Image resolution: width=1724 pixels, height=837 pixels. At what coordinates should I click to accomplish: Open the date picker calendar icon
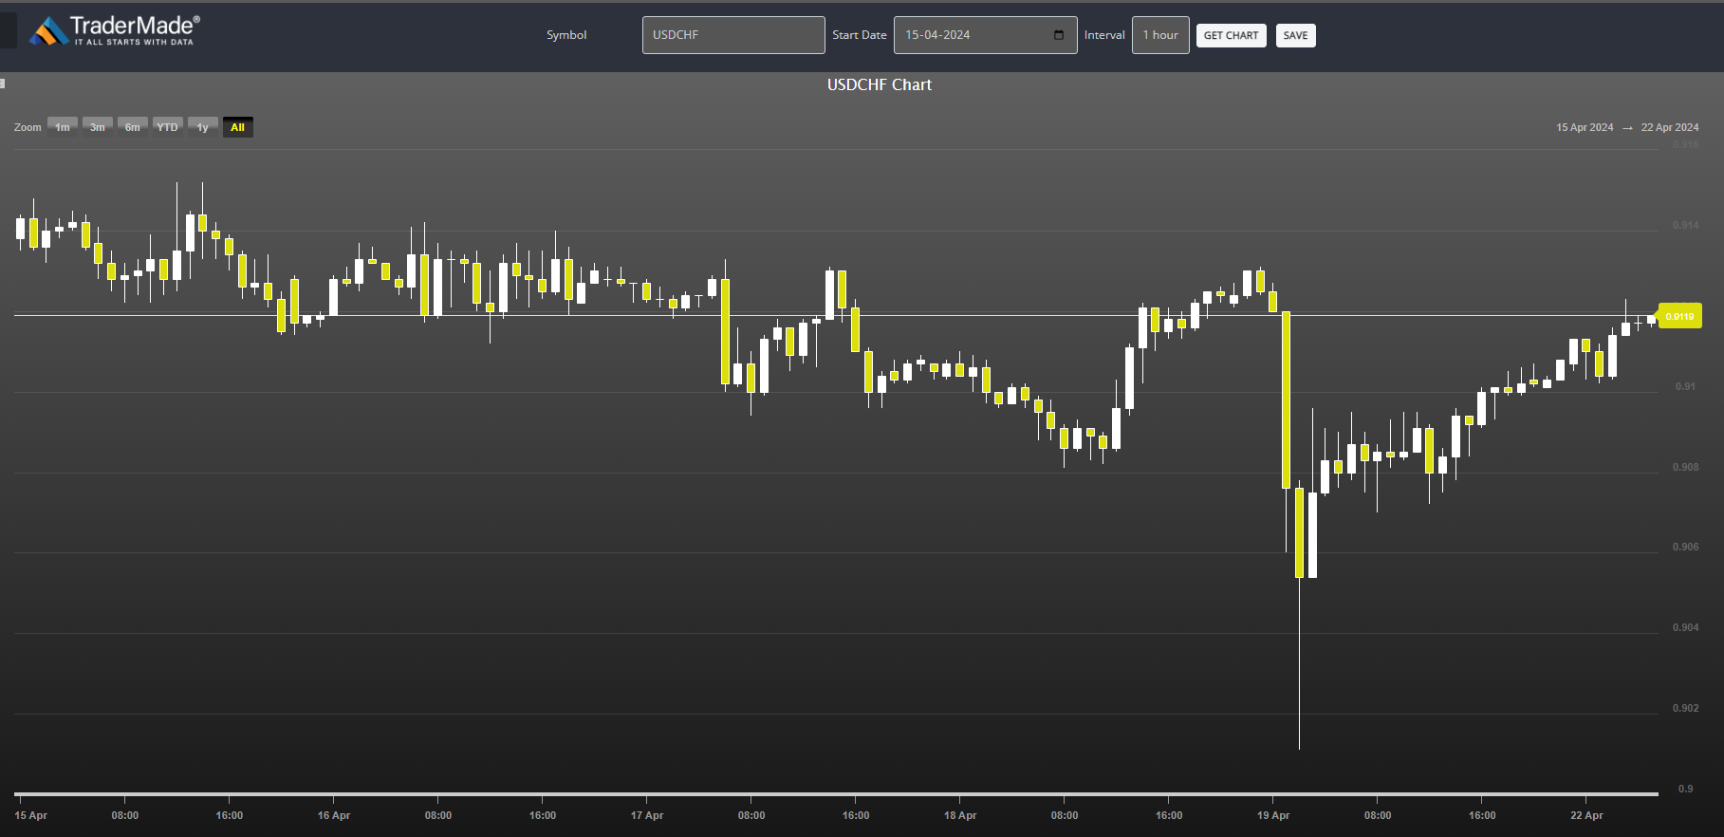pyautogui.click(x=1059, y=35)
